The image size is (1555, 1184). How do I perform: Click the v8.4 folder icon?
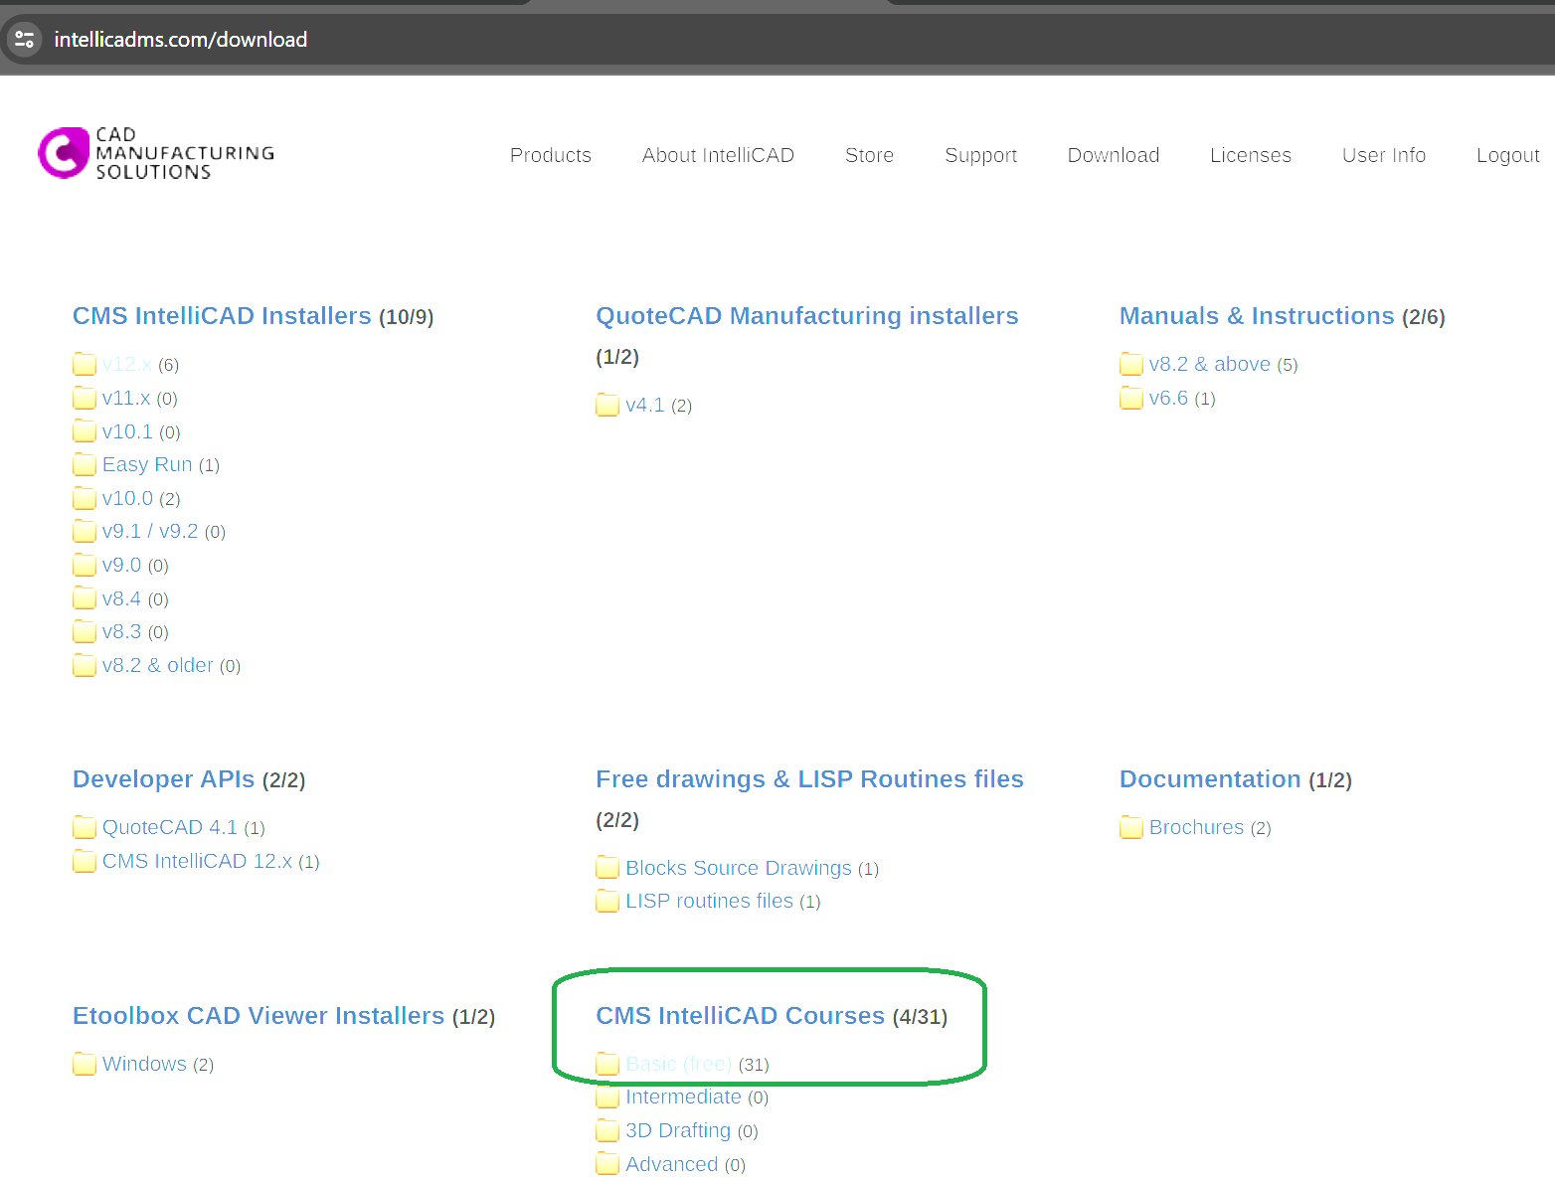coord(85,598)
